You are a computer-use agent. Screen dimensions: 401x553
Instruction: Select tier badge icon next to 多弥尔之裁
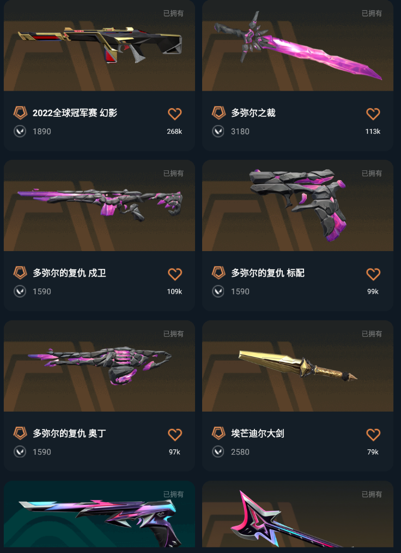click(x=218, y=113)
